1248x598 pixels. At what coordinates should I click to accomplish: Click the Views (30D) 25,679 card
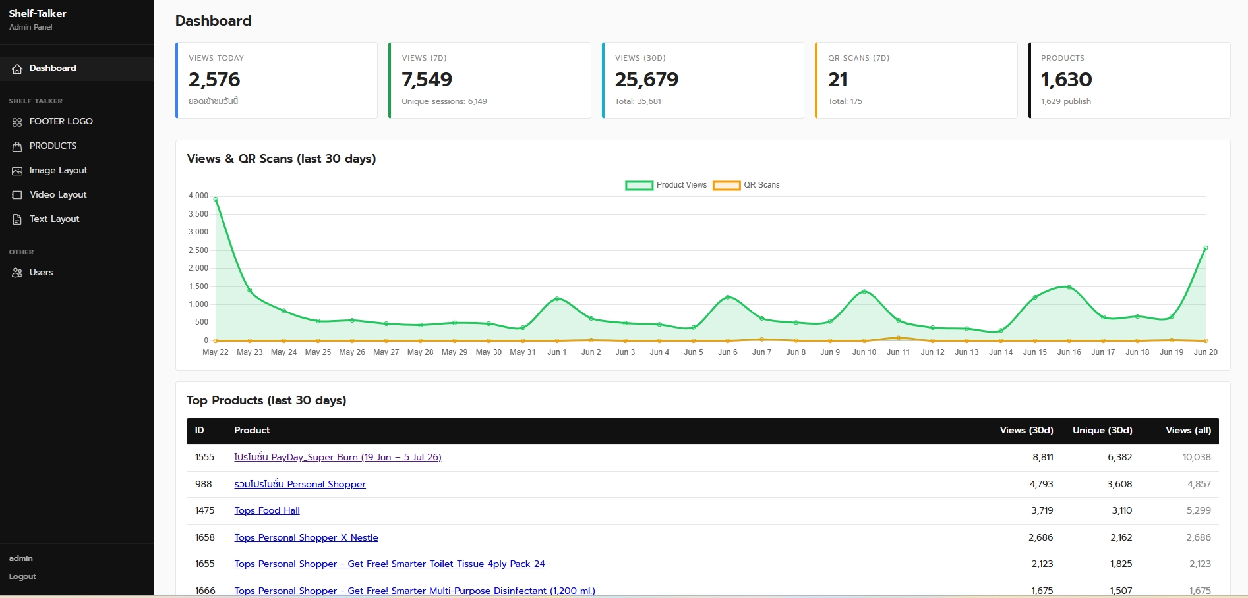(x=703, y=80)
